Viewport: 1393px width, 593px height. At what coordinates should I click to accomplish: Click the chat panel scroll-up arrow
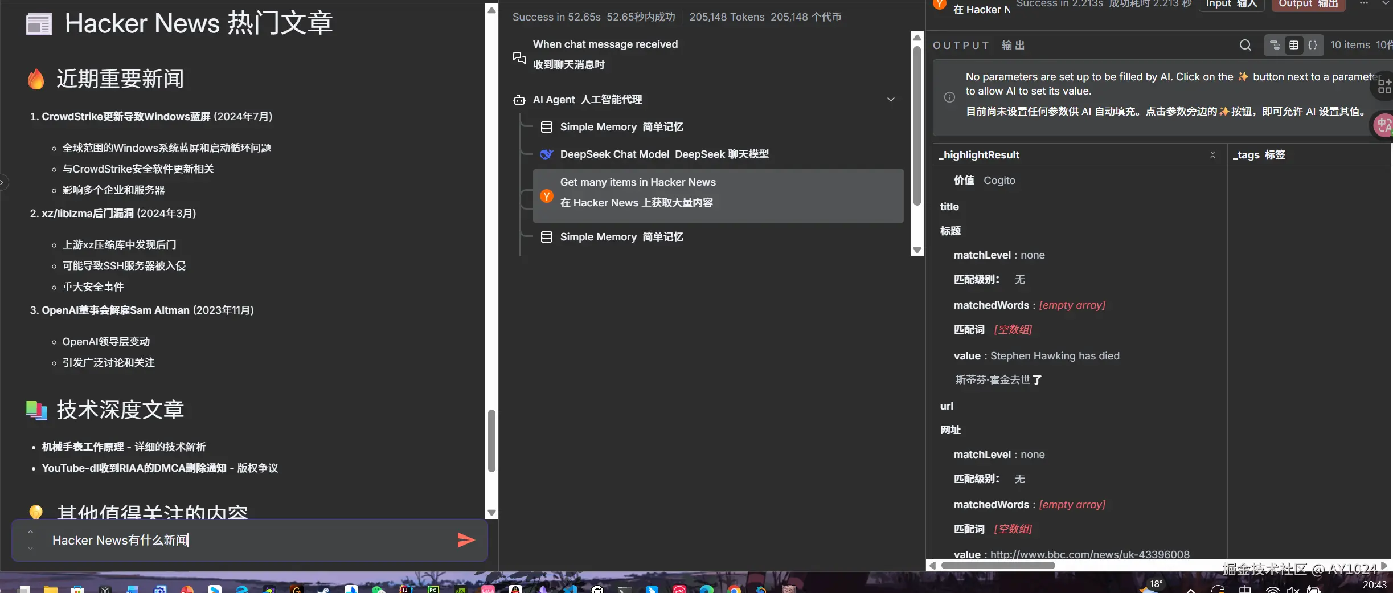click(491, 10)
